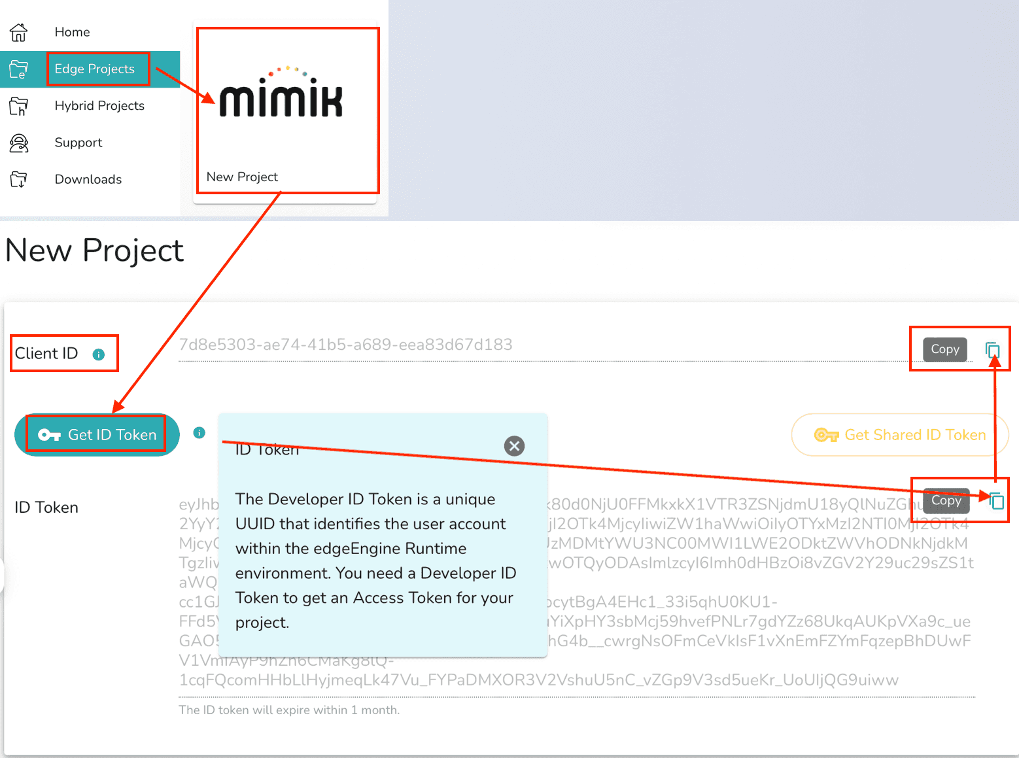Click 'The ID token will expire within 1 month.'

click(x=289, y=710)
